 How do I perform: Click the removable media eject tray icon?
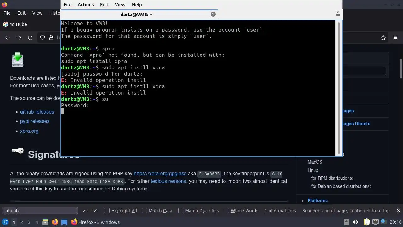[346, 222]
